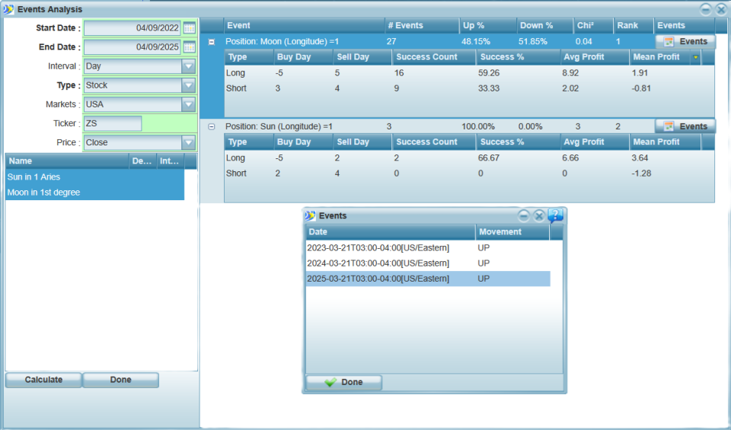The height and width of the screenshot is (430, 731).
Task: Sort by the # Events column header
Action: pos(421,26)
